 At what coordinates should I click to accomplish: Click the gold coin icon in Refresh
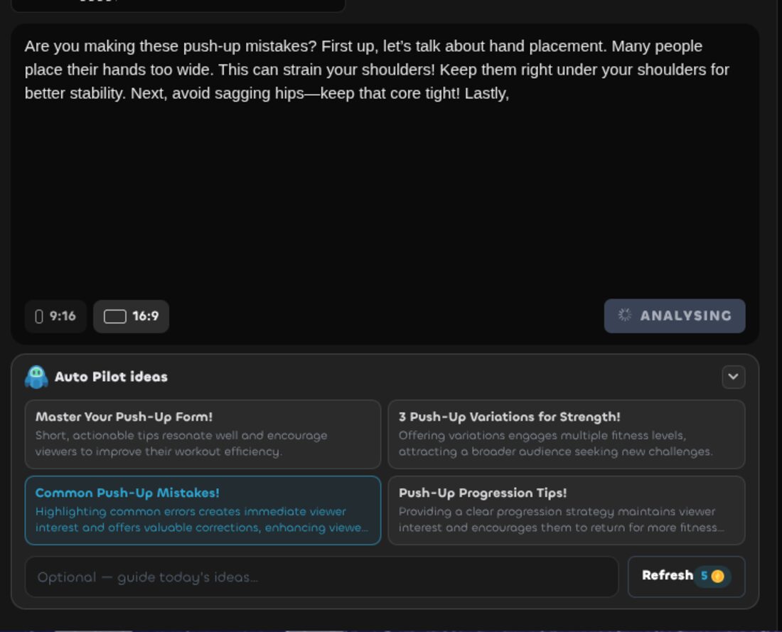click(718, 576)
